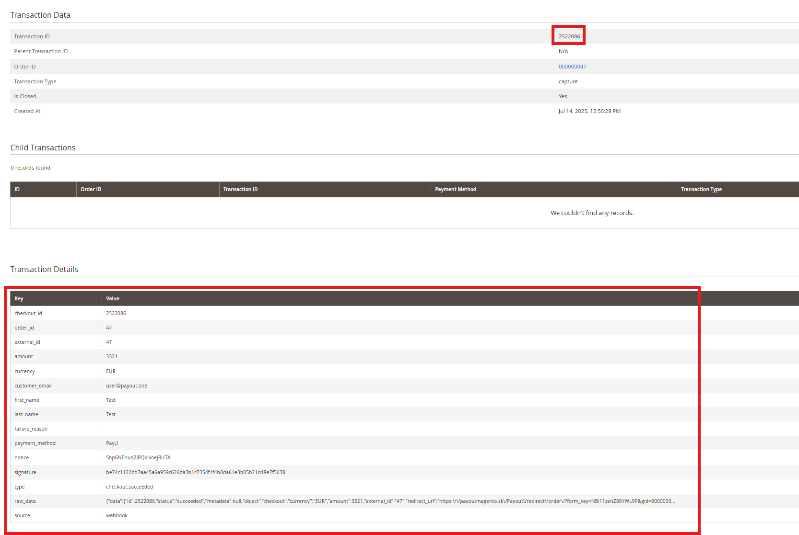Click the Key column header
The width and height of the screenshot is (799, 535).
pyautogui.click(x=19, y=298)
